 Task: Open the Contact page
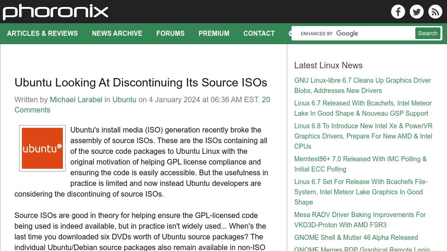[x=259, y=33]
